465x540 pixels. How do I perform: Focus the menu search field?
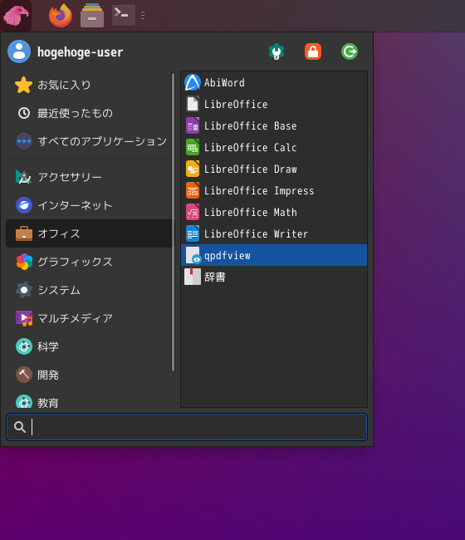coord(187,427)
